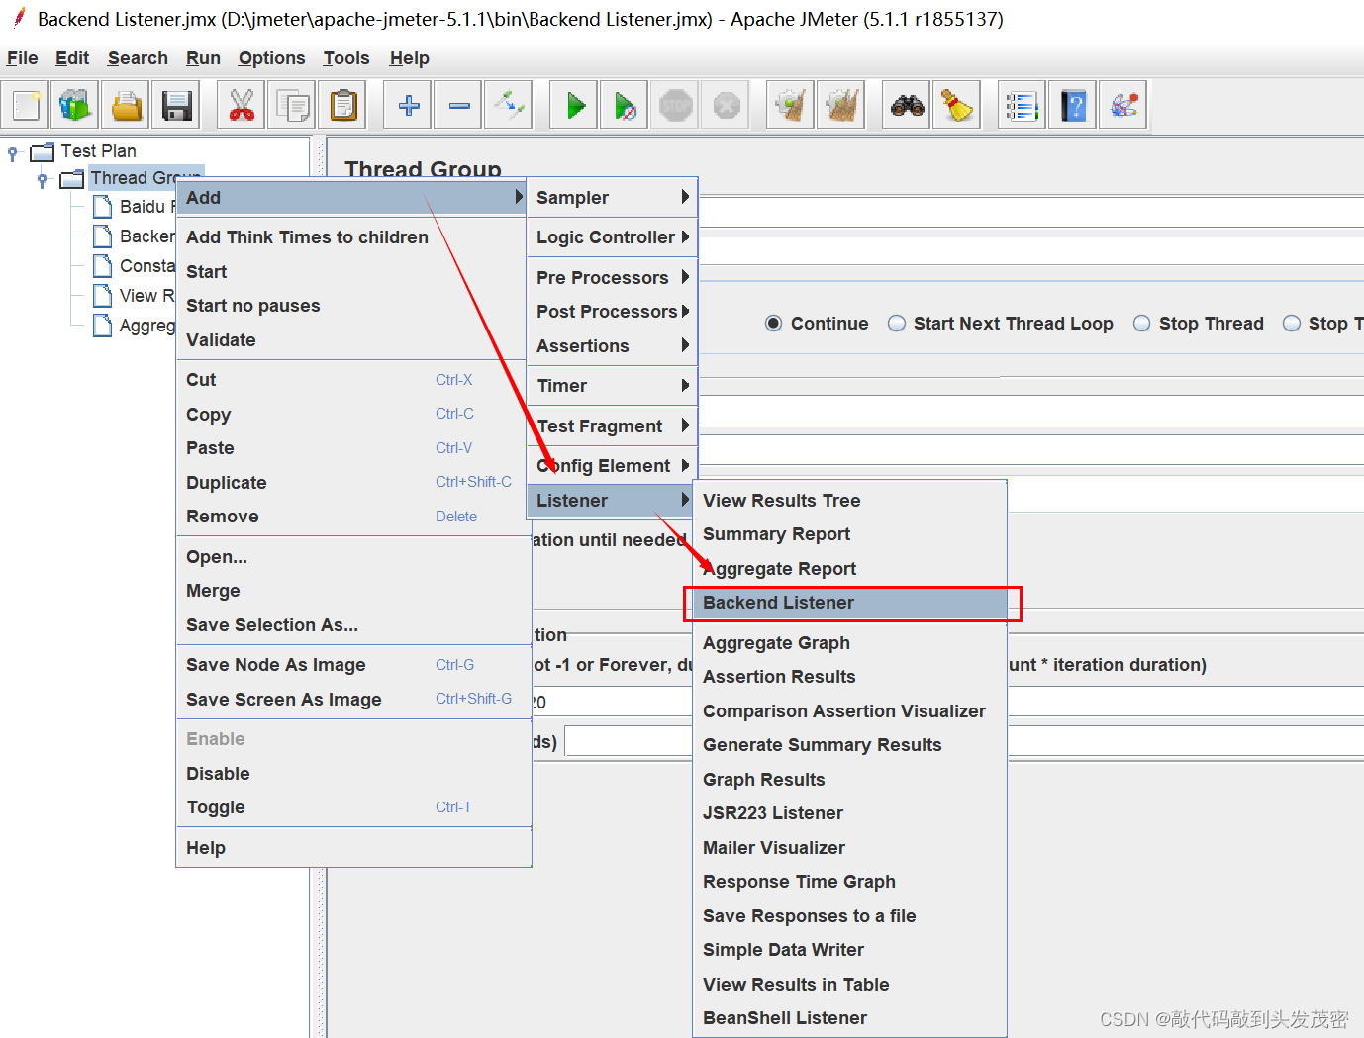Open the Function Helper list icon

pos(1022,105)
